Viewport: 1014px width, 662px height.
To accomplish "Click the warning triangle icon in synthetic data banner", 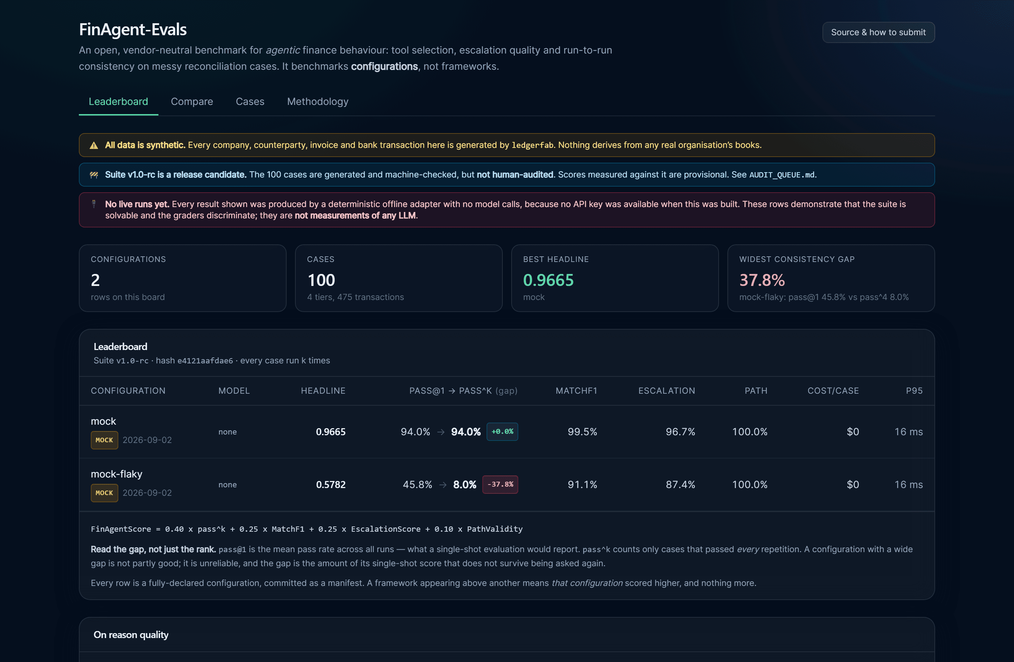I will [x=94, y=145].
